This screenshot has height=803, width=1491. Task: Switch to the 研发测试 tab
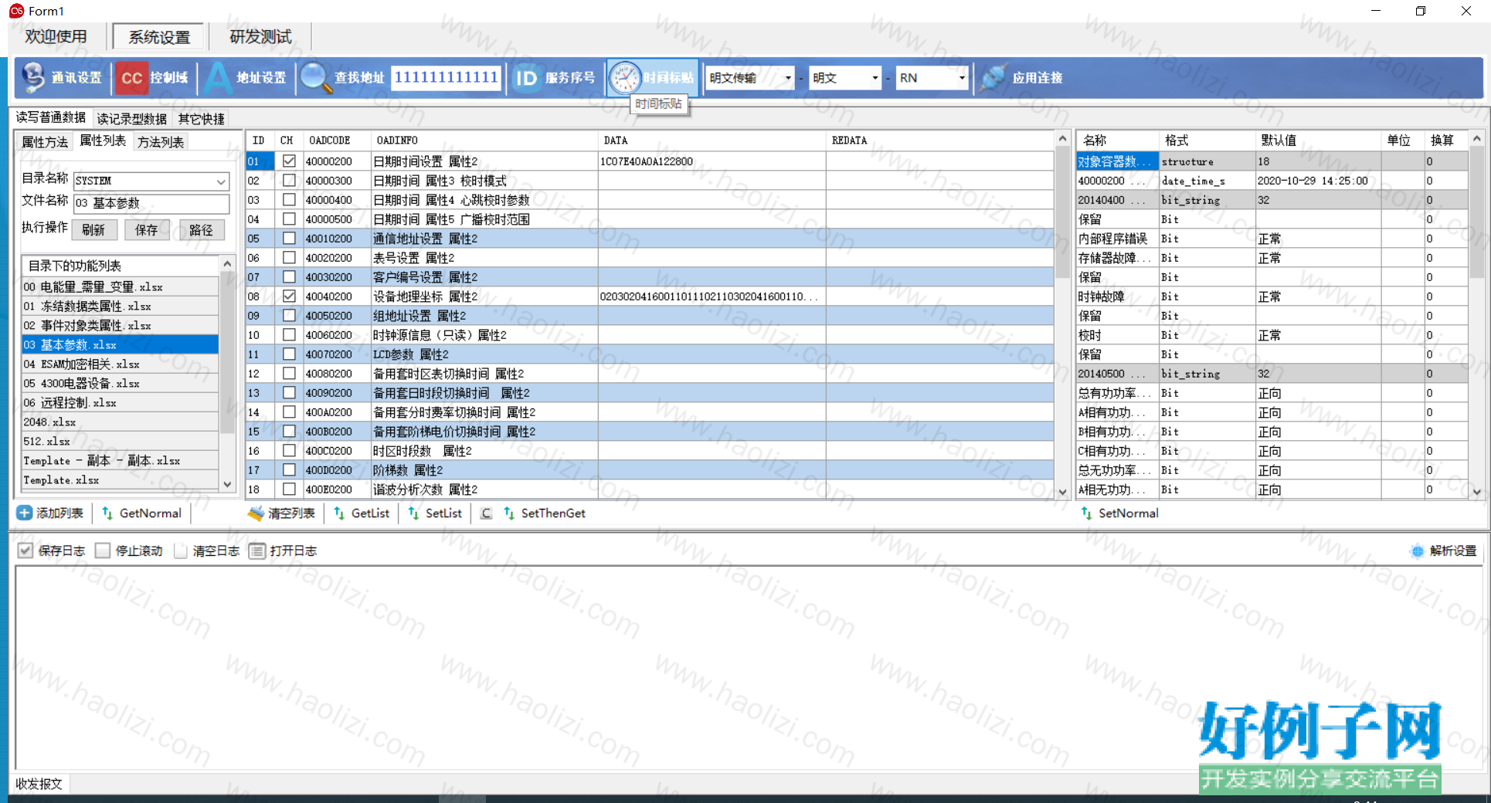point(260,36)
